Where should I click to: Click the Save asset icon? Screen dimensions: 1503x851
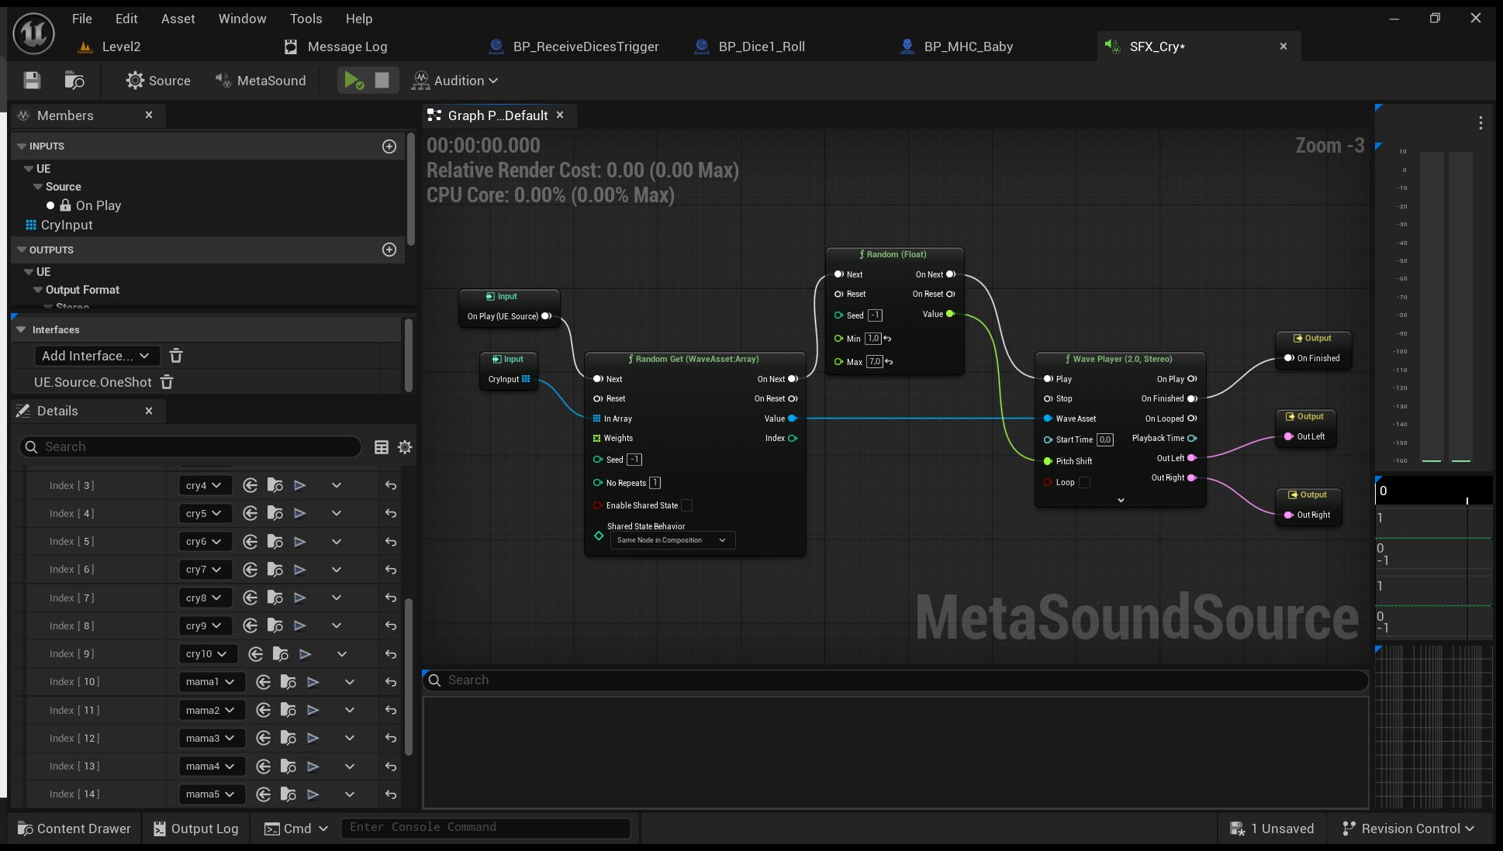(x=32, y=81)
